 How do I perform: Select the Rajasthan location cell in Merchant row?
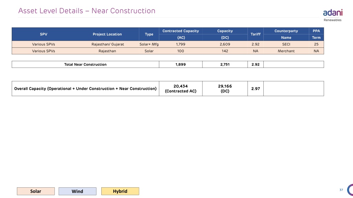pos(107,51)
